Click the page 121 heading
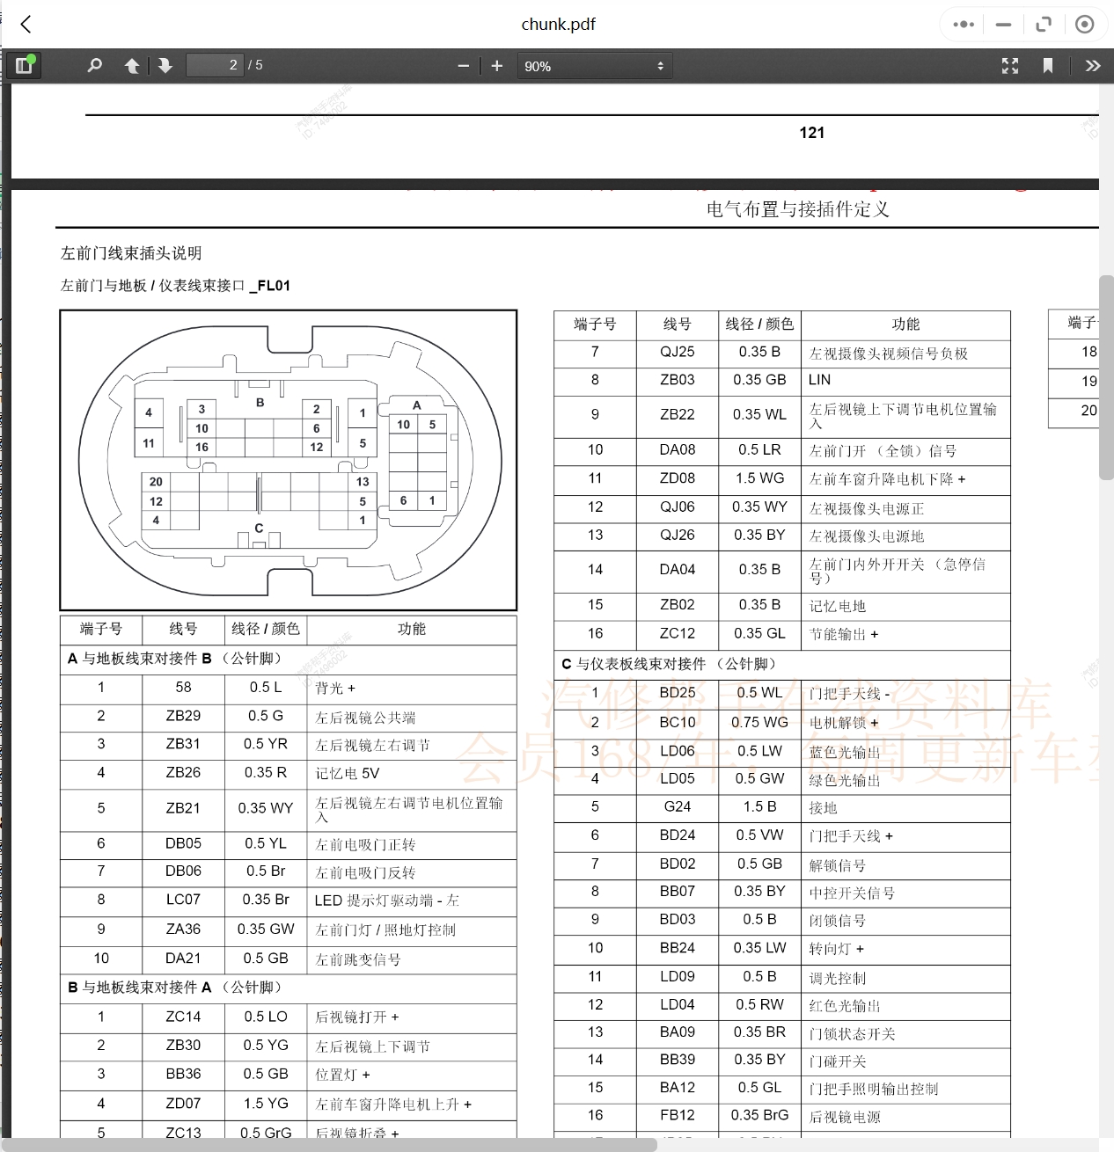1114x1152 pixels. pos(811,132)
